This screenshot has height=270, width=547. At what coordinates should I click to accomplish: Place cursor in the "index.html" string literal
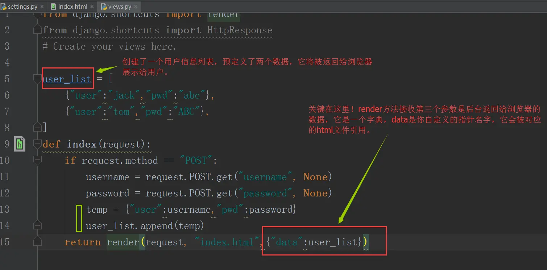click(227, 242)
